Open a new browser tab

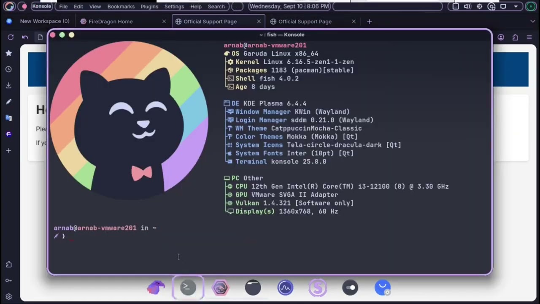369,21
